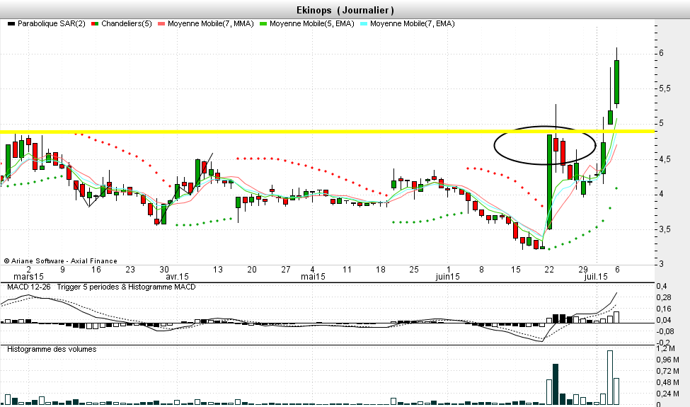This screenshot has width=690, height=407.
Task: Click the Ekinops ( Journalier ) chart title
Action: click(345, 10)
